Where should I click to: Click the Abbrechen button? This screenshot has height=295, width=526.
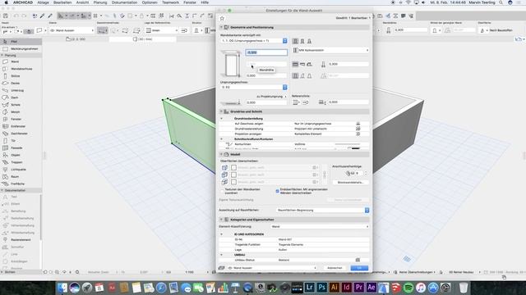[x=335, y=268]
